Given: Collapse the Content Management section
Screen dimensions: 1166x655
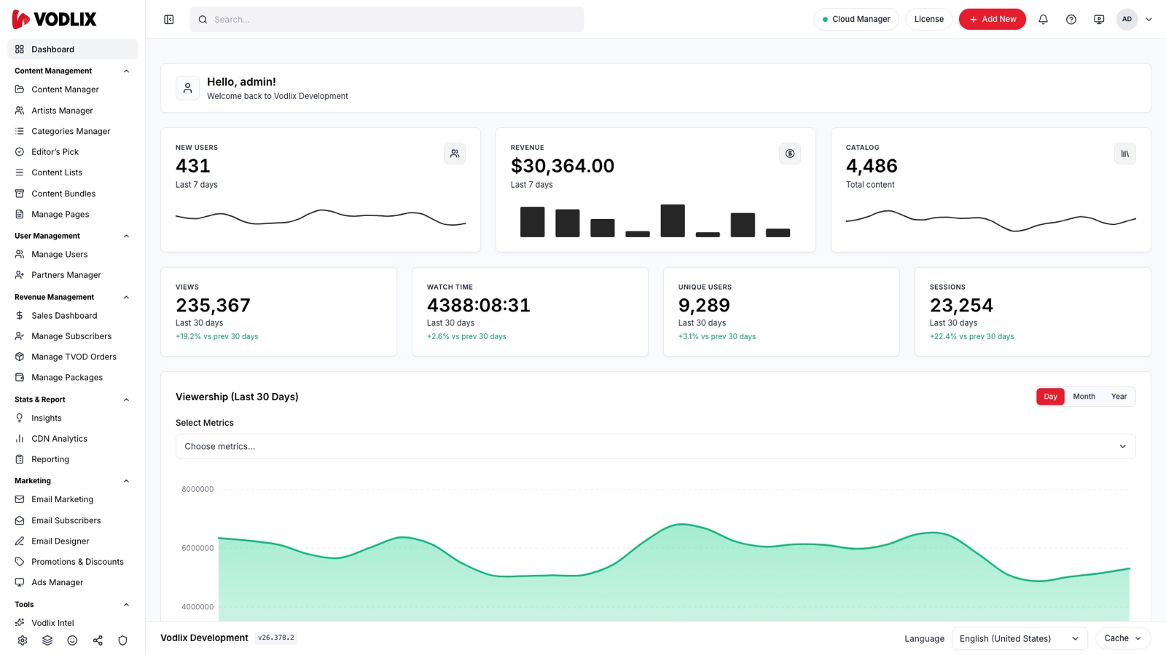Looking at the screenshot, I should 126,71.
